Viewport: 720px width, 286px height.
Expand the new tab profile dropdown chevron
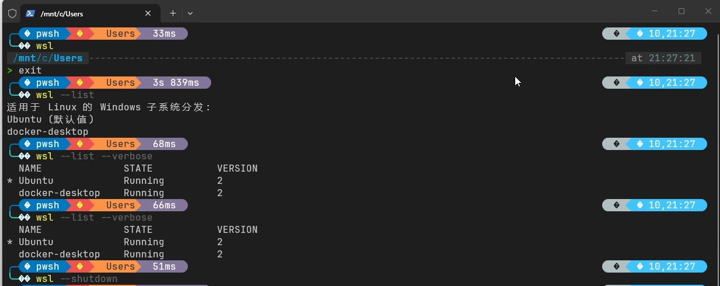pos(190,13)
